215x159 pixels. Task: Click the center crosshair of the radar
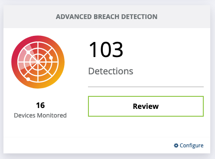38,62
